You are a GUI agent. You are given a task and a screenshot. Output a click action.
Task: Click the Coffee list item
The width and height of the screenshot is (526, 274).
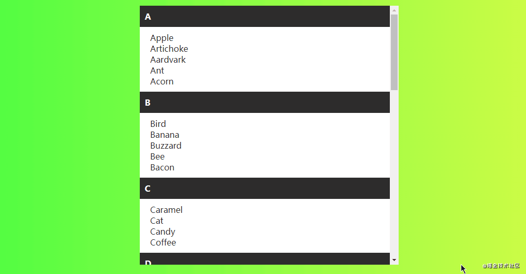[x=163, y=242]
